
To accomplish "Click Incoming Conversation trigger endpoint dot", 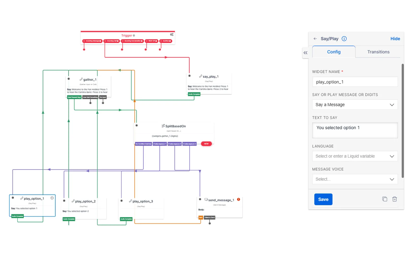I will click(122, 50).
